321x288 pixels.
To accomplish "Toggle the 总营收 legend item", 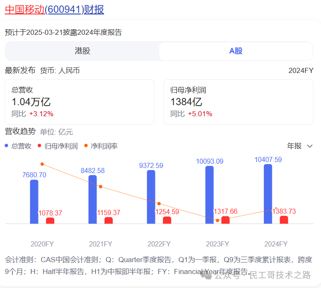I will (18, 146).
